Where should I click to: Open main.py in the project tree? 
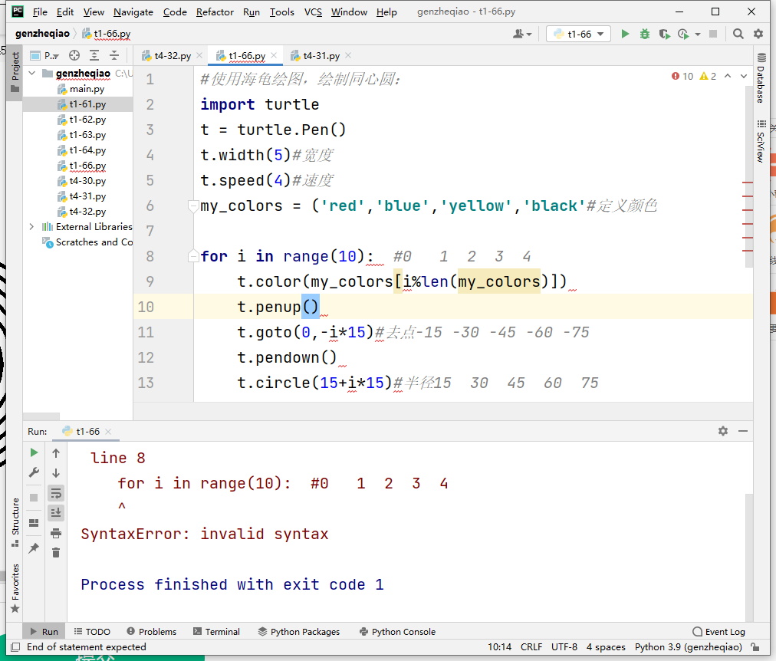(87, 89)
